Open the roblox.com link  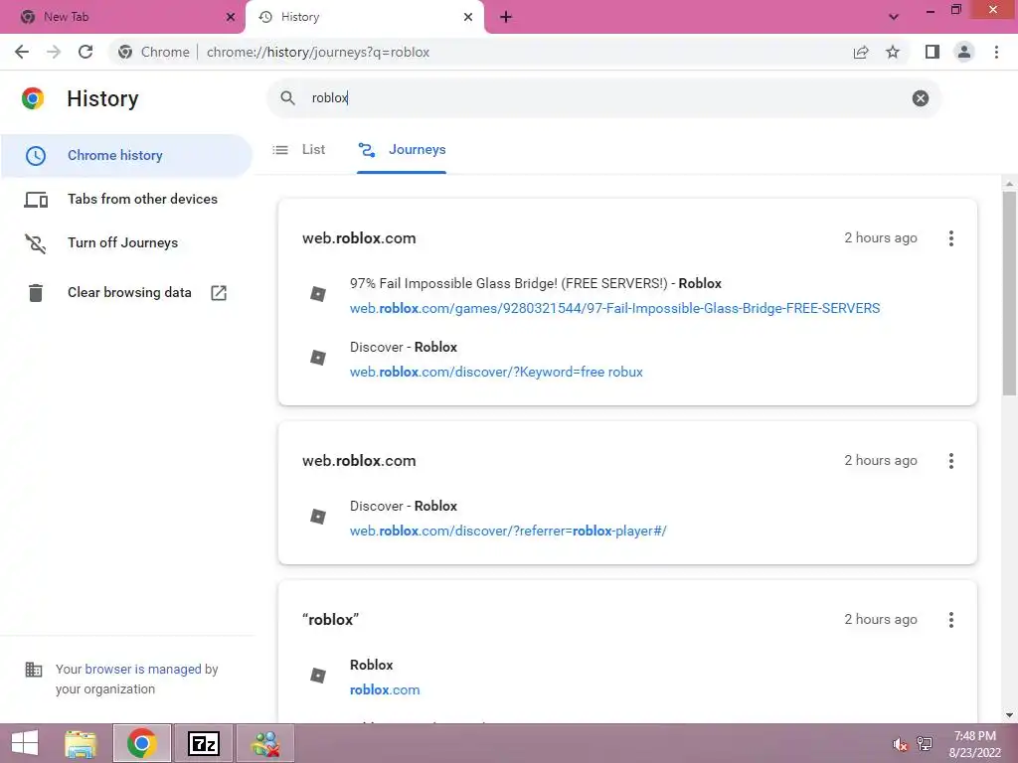pyautogui.click(x=385, y=689)
